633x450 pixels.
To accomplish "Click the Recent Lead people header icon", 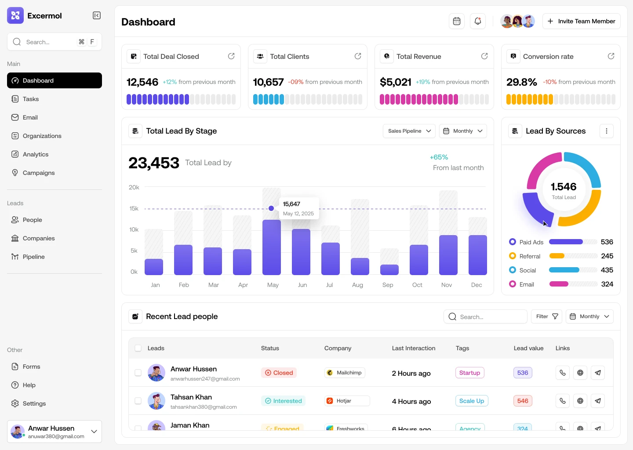I will (x=135, y=316).
